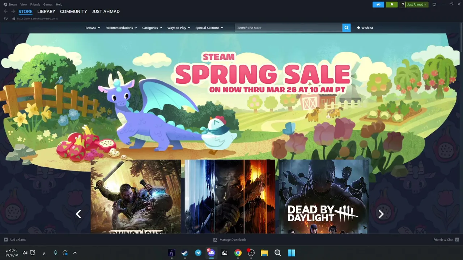The image size is (463, 260).
Task: Open the JUST AHMAD profile tab
Action: pyautogui.click(x=106, y=12)
